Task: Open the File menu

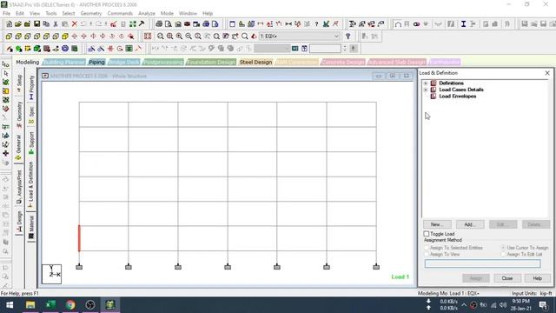Action: click(x=6, y=14)
